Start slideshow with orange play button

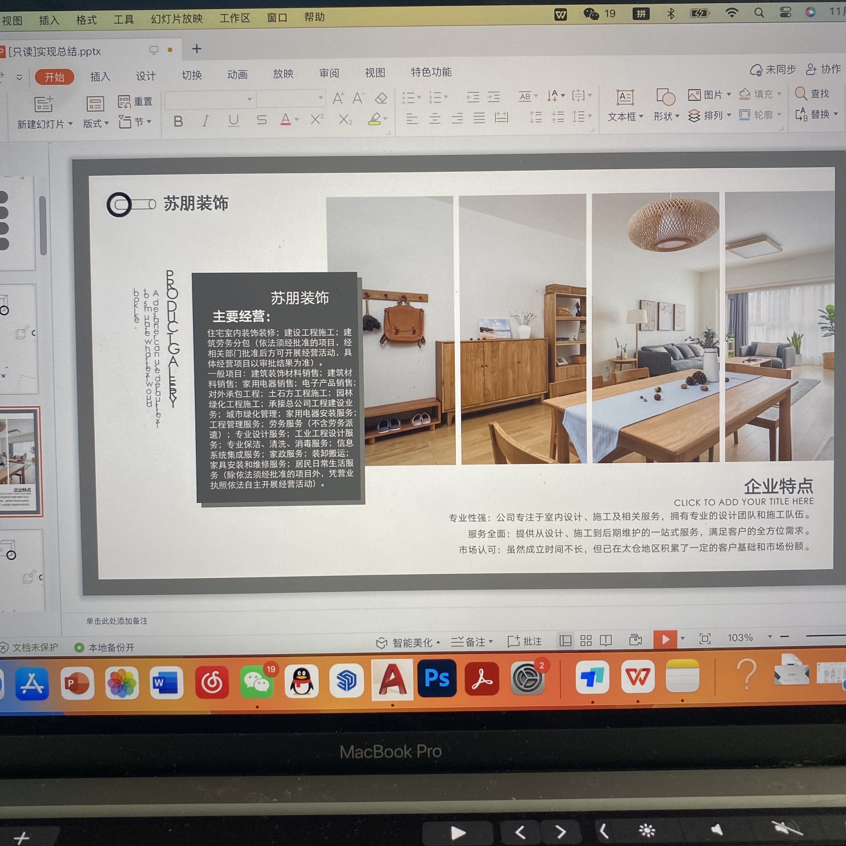(665, 639)
